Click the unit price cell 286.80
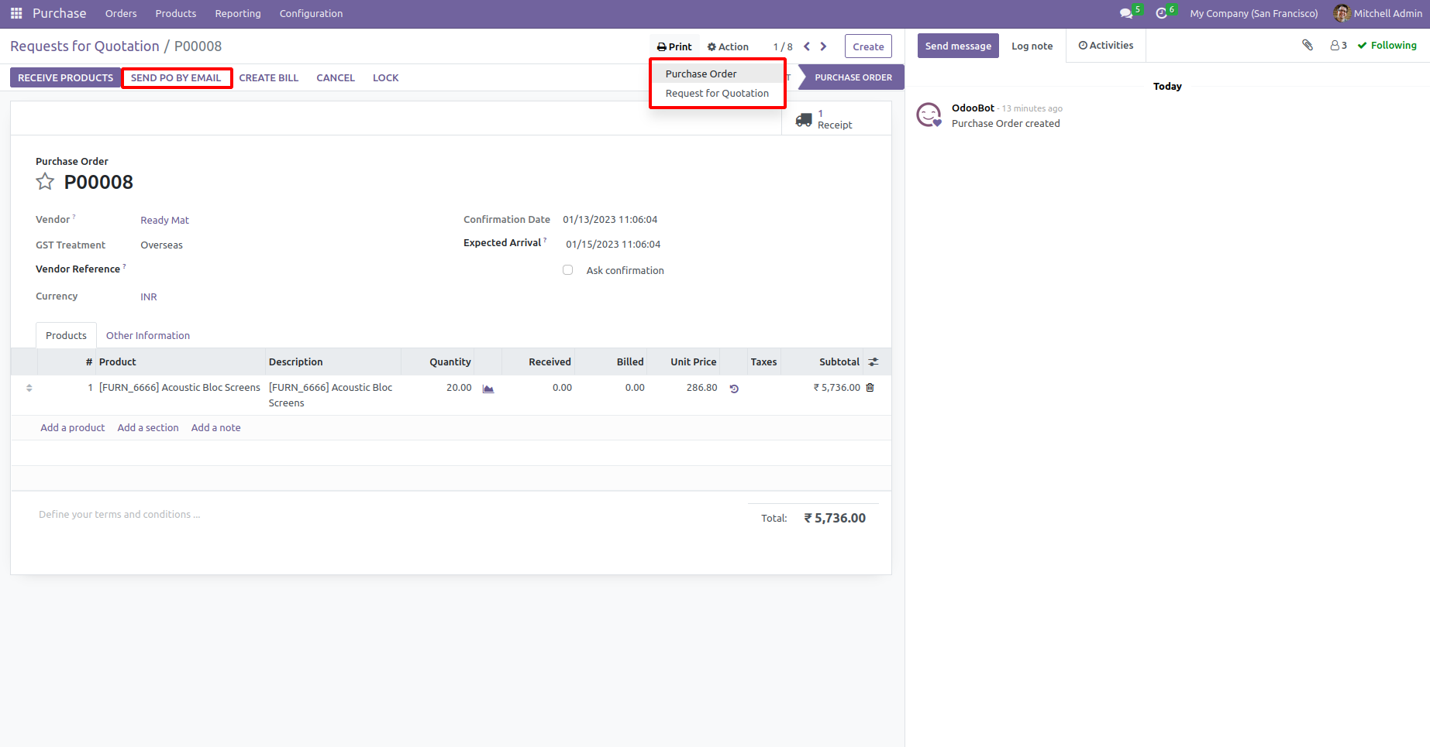Screen dimensions: 1430x747 click(x=701, y=388)
